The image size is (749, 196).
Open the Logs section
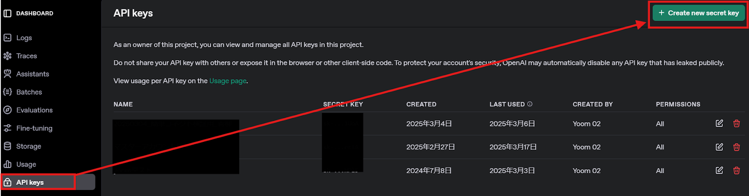[24, 38]
